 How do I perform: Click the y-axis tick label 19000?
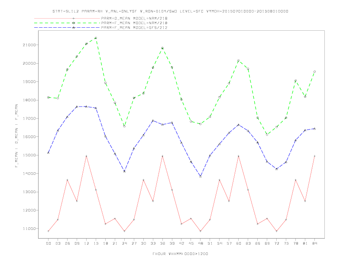click(x=29, y=82)
